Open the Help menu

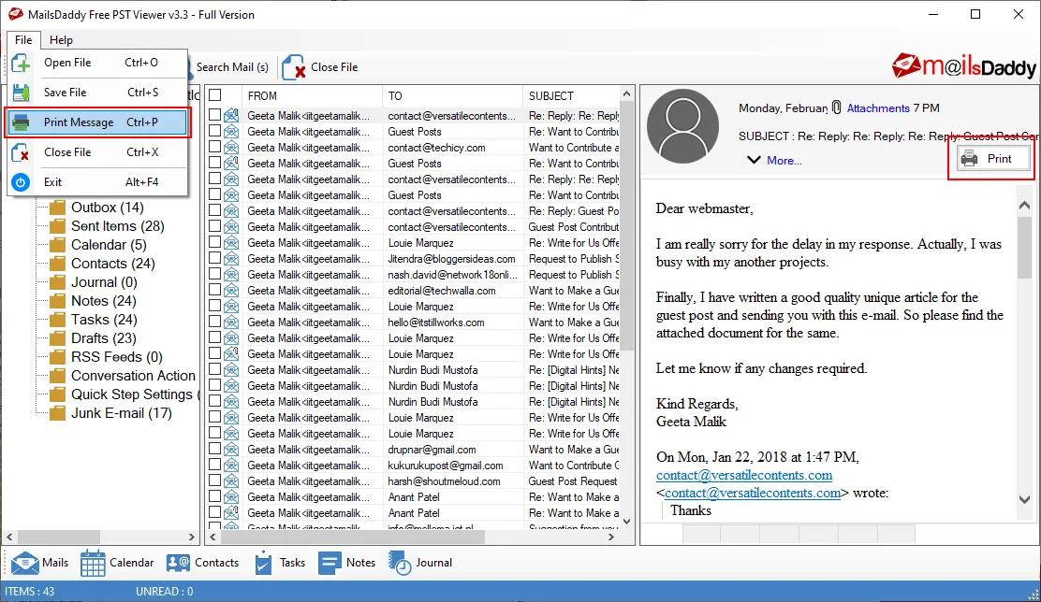coord(61,39)
